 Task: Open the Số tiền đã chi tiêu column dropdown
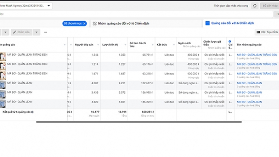152,45
